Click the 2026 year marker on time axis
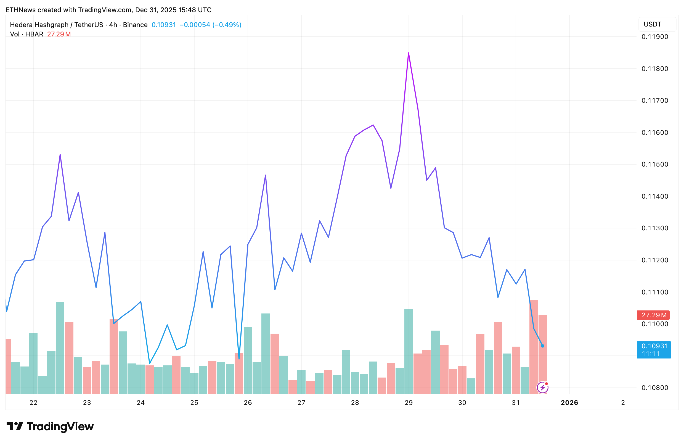This screenshot has height=443, width=684. (569, 403)
